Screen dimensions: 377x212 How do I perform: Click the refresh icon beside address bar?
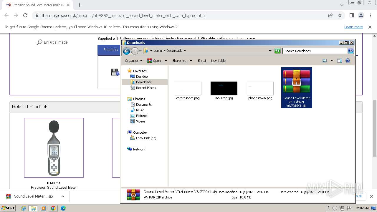277,51
